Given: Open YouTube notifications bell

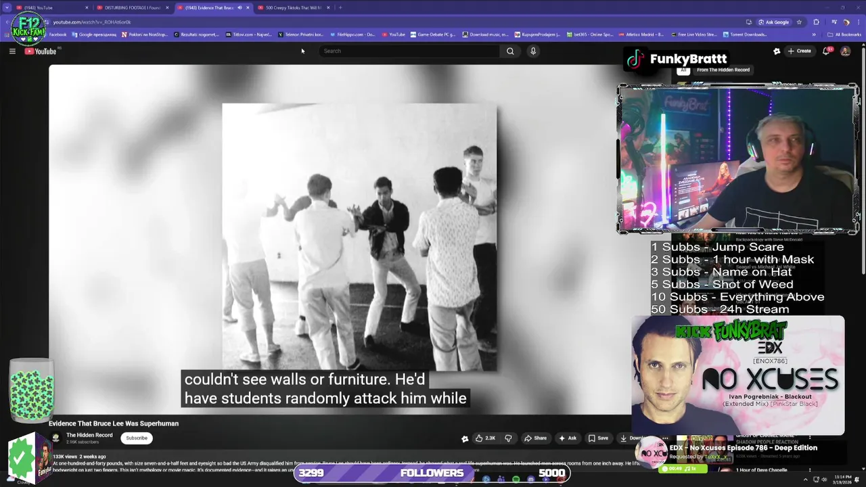Looking at the screenshot, I should pyautogui.click(x=826, y=51).
